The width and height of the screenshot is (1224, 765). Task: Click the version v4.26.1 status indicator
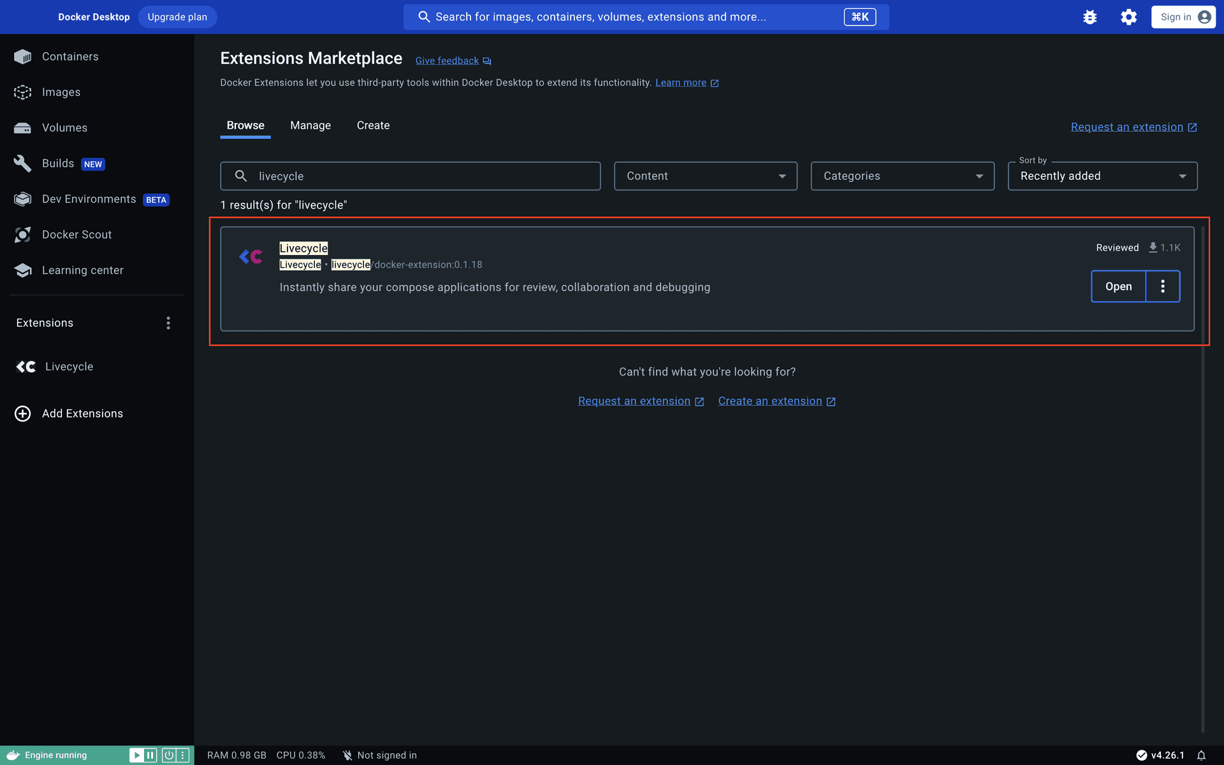pyautogui.click(x=1160, y=755)
